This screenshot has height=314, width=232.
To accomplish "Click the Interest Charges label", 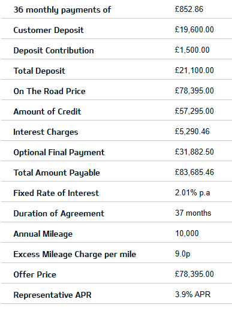I will point(46,132).
